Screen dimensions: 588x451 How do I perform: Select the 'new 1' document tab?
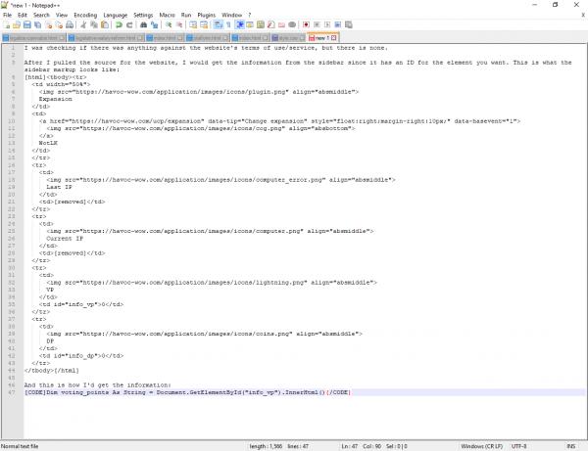click(321, 38)
